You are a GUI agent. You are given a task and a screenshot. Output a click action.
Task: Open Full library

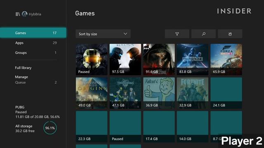[x=23, y=68]
